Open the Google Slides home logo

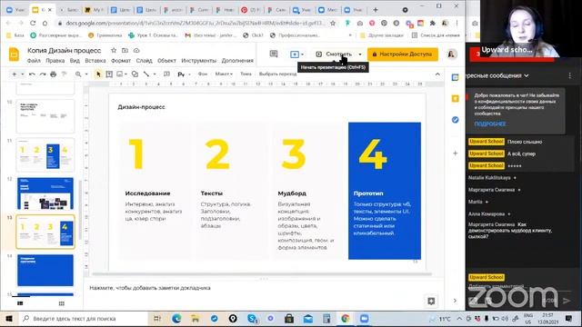pos(14,54)
